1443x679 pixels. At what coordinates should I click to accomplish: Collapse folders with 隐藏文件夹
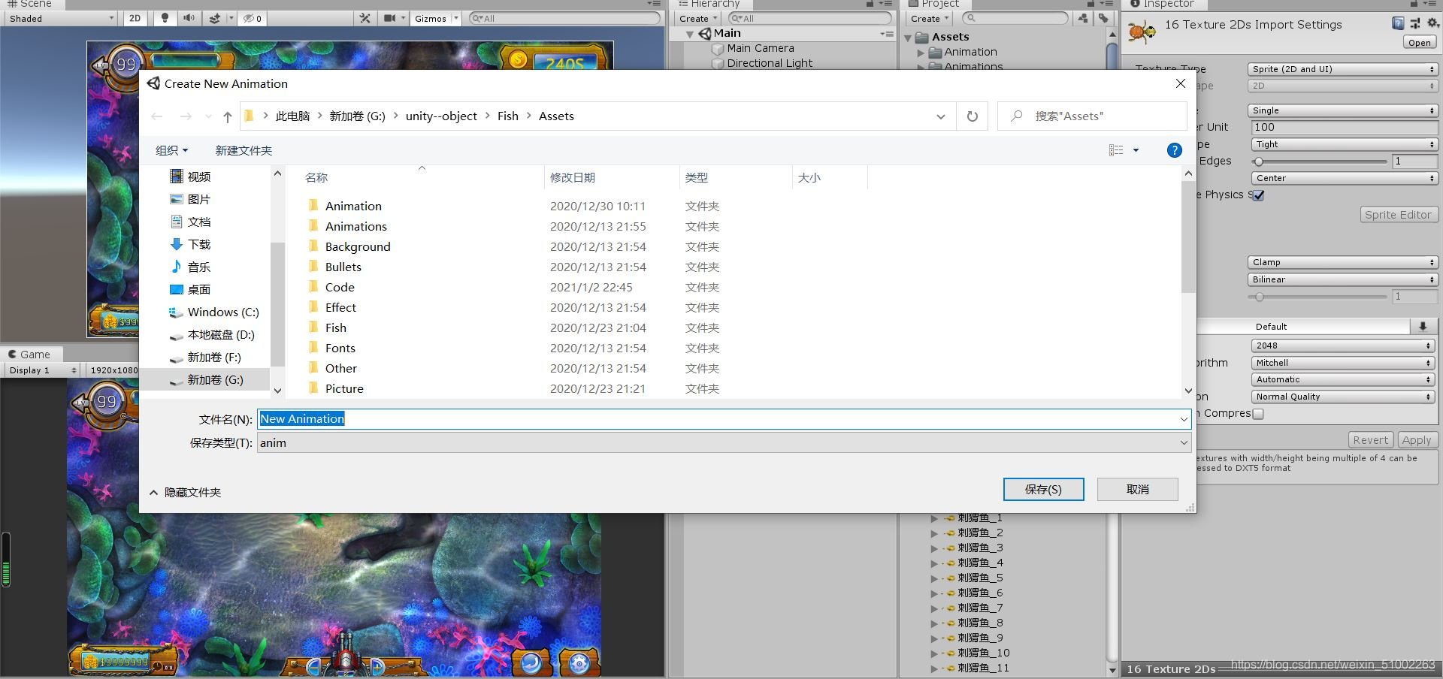(x=185, y=492)
